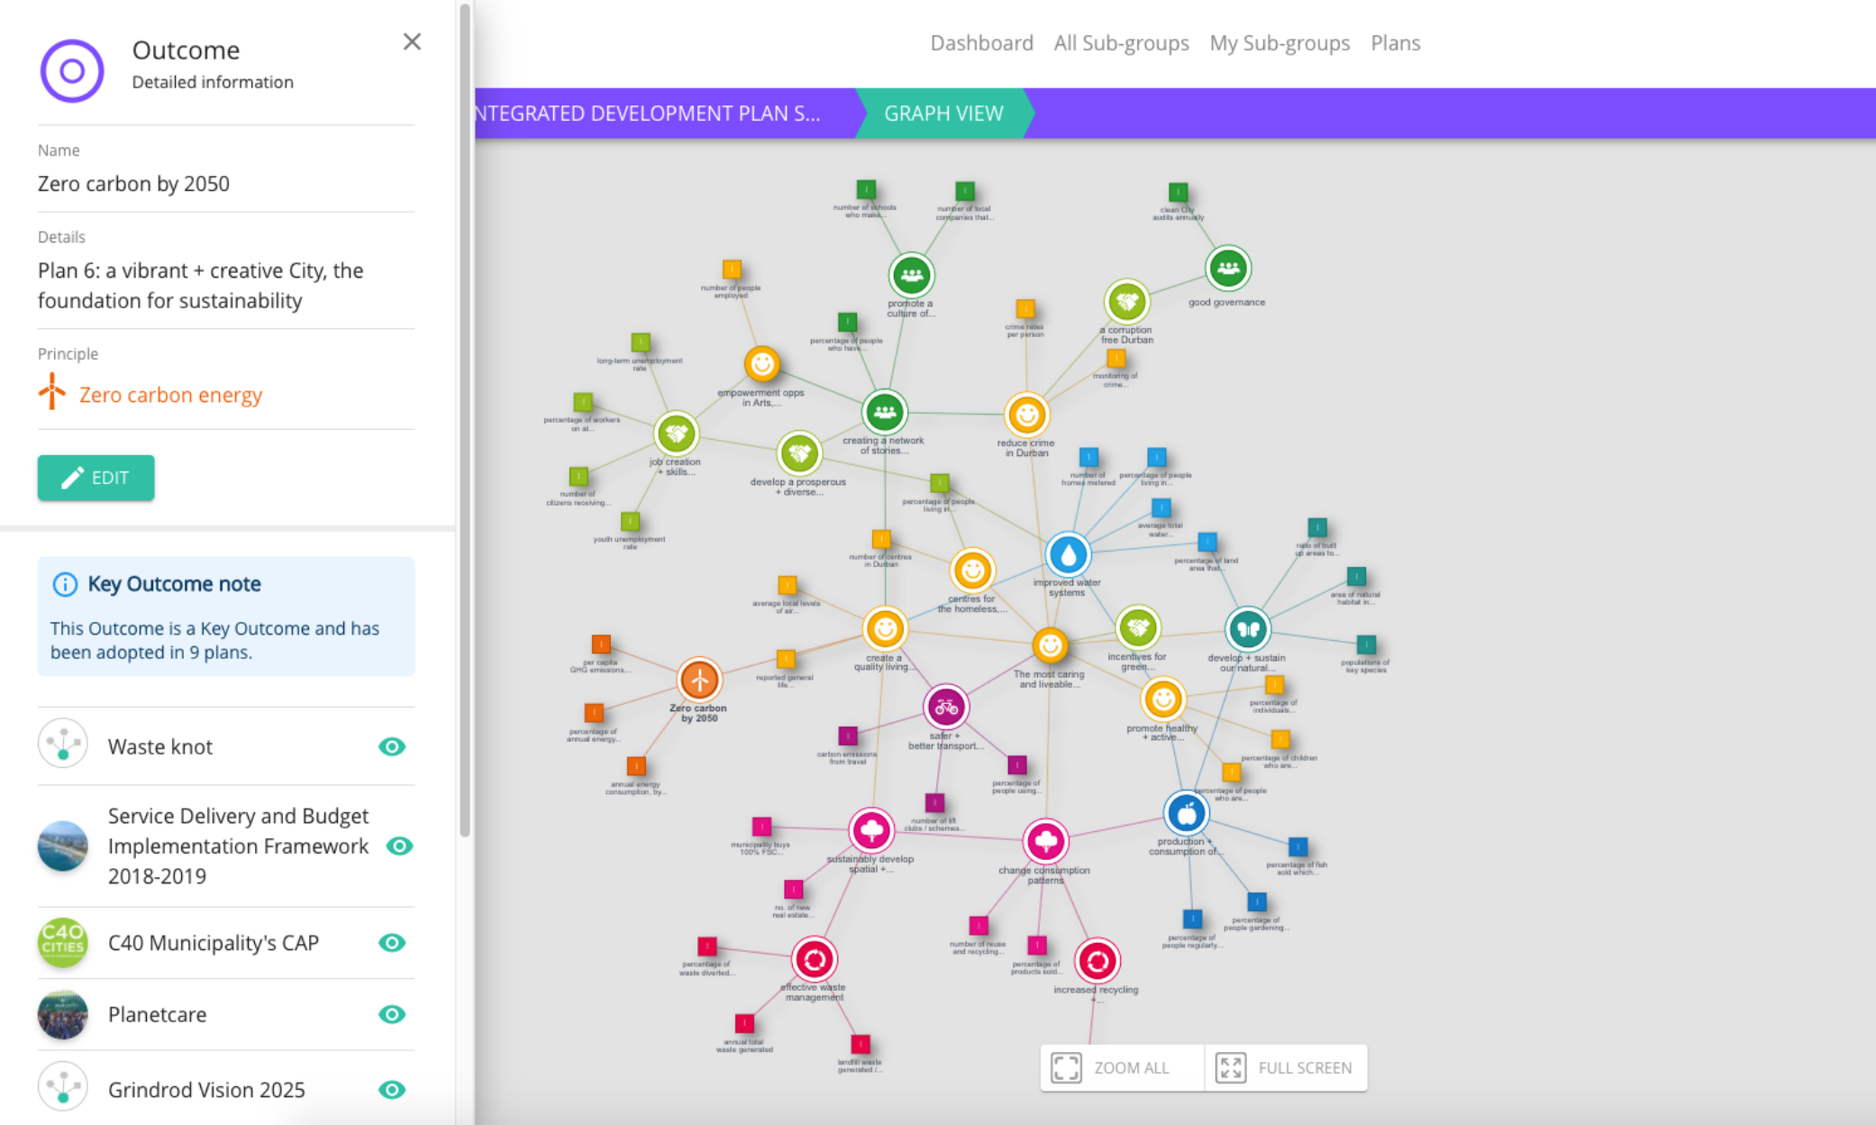The height and width of the screenshot is (1125, 1876).
Task: Toggle eye icon for C40 Municipality's CAP
Action: pos(392,943)
